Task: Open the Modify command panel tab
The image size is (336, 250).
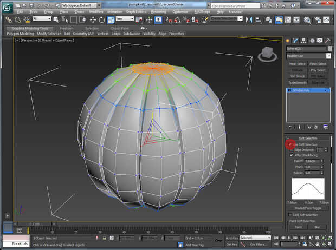Action: point(295,41)
